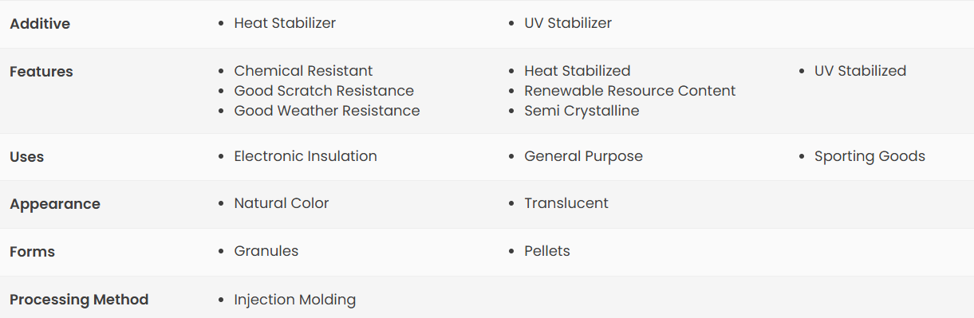This screenshot has height=318, width=974.
Task: Click Natural Color appearance value
Action: pyautogui.click(x=282, y=203)
